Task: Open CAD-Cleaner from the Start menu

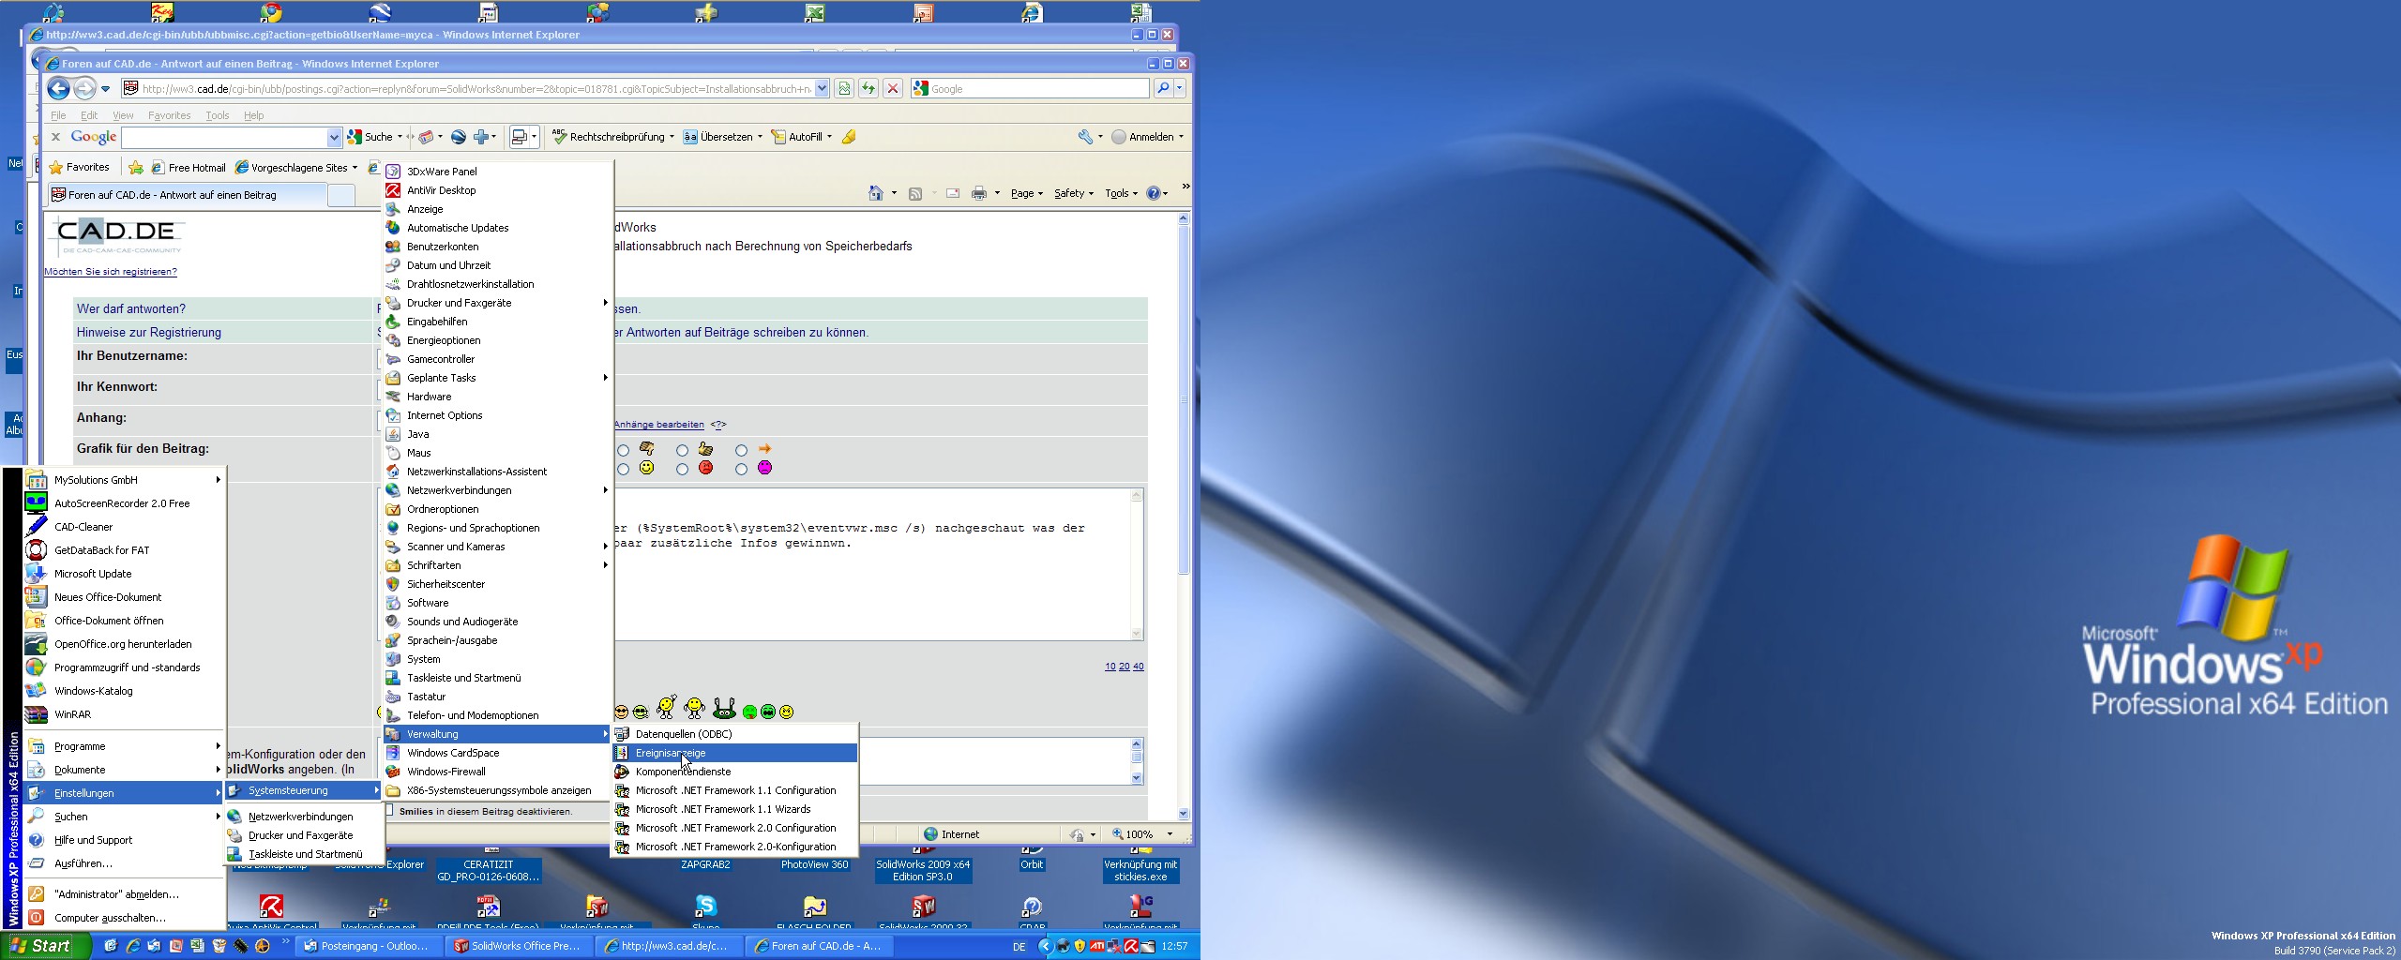Action: tap(124, 527)
